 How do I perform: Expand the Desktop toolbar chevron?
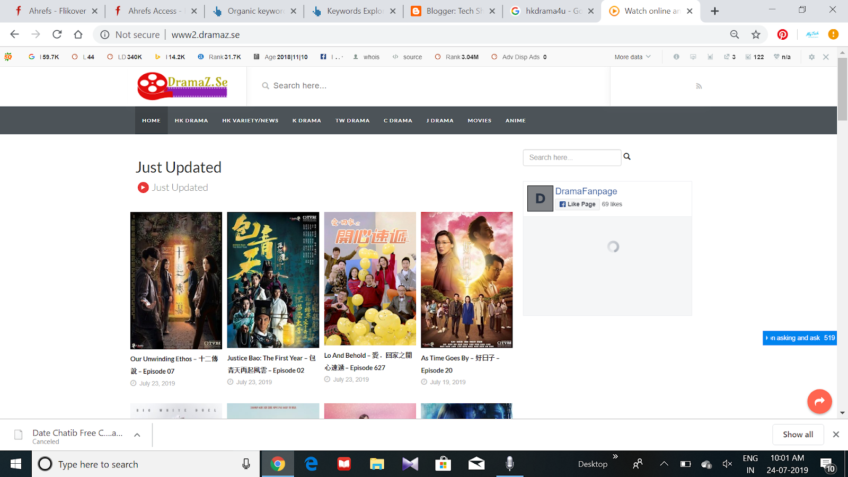[x=615, y=456]
